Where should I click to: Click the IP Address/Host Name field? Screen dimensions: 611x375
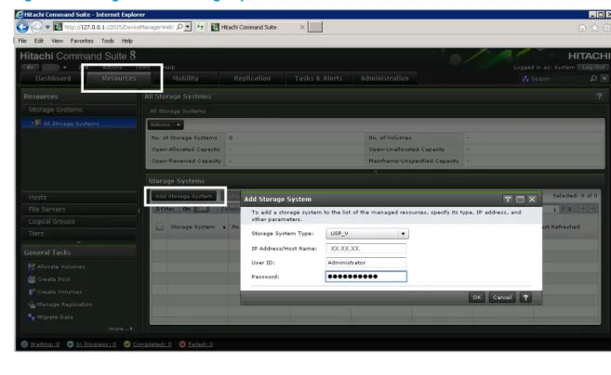click(365, 248)
